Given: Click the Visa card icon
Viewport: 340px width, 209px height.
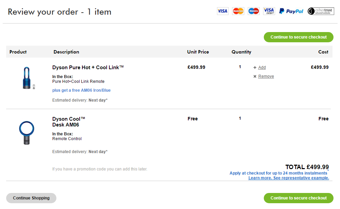Looking at the screenshot, I should (222, 11).
